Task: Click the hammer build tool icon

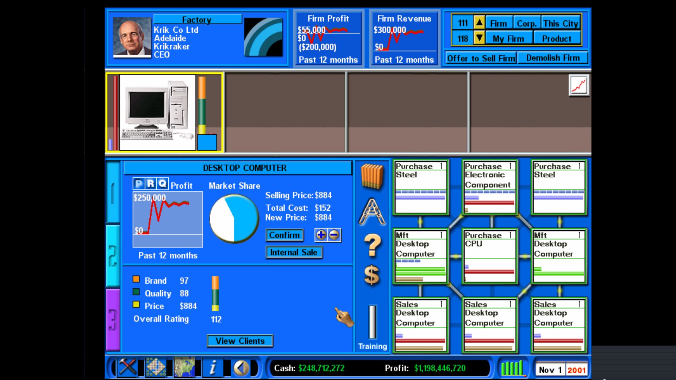Action: (x=127, y=367)
